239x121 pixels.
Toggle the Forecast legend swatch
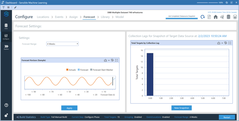pos(79,70)
